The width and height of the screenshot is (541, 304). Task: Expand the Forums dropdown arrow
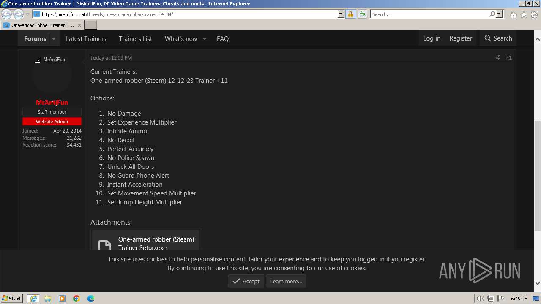[54, 38]
